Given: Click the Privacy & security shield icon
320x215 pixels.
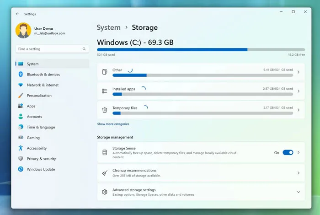Looking at the screenshot, I should (21, 159).
